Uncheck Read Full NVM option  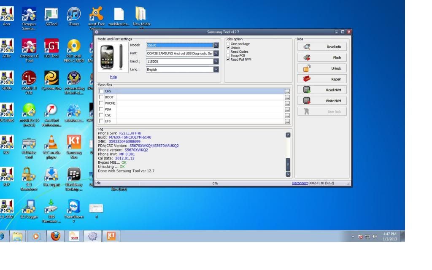(228, 59)
